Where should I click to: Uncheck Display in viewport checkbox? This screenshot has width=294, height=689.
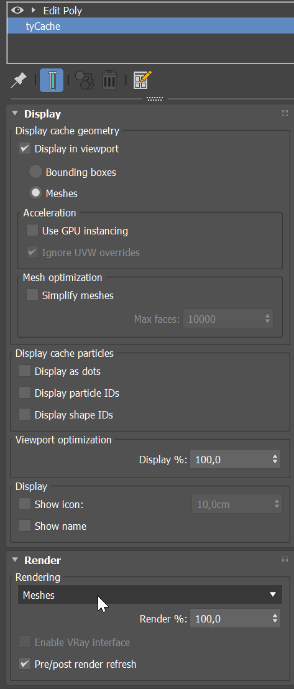25,149
